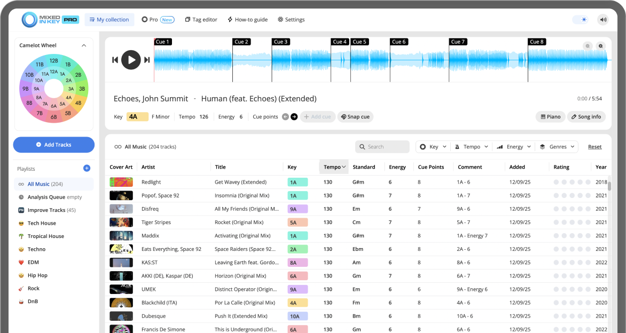
Task: Click the track list vertical scrollbar
Action: click(609, 186)
